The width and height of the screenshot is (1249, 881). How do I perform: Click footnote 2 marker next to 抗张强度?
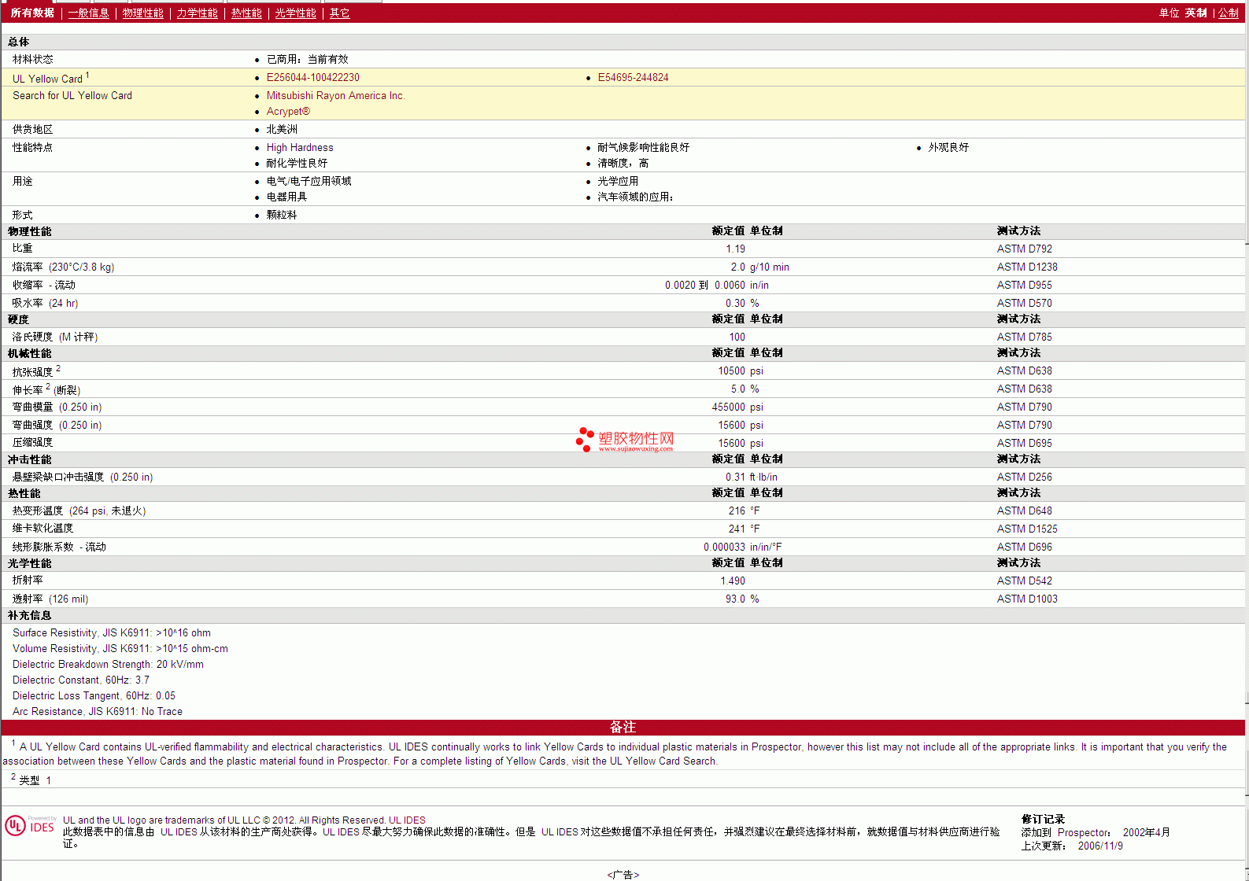pos(58,368)
